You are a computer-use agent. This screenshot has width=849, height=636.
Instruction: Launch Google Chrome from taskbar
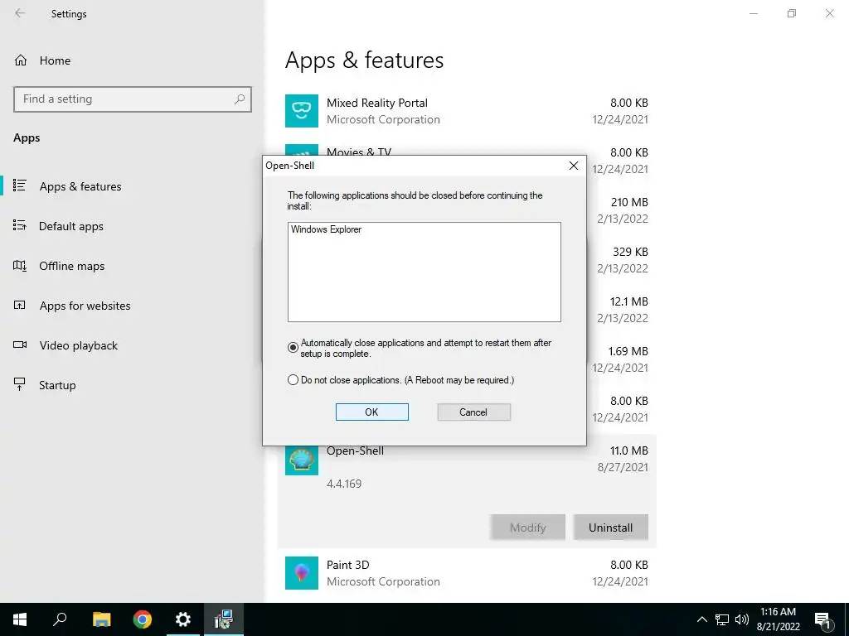143,619
